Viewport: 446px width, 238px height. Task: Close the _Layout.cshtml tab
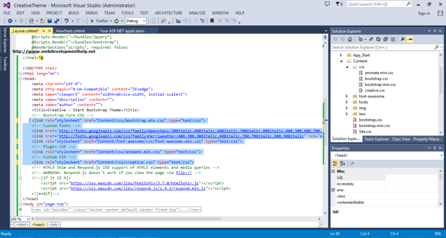coord(50,30)
